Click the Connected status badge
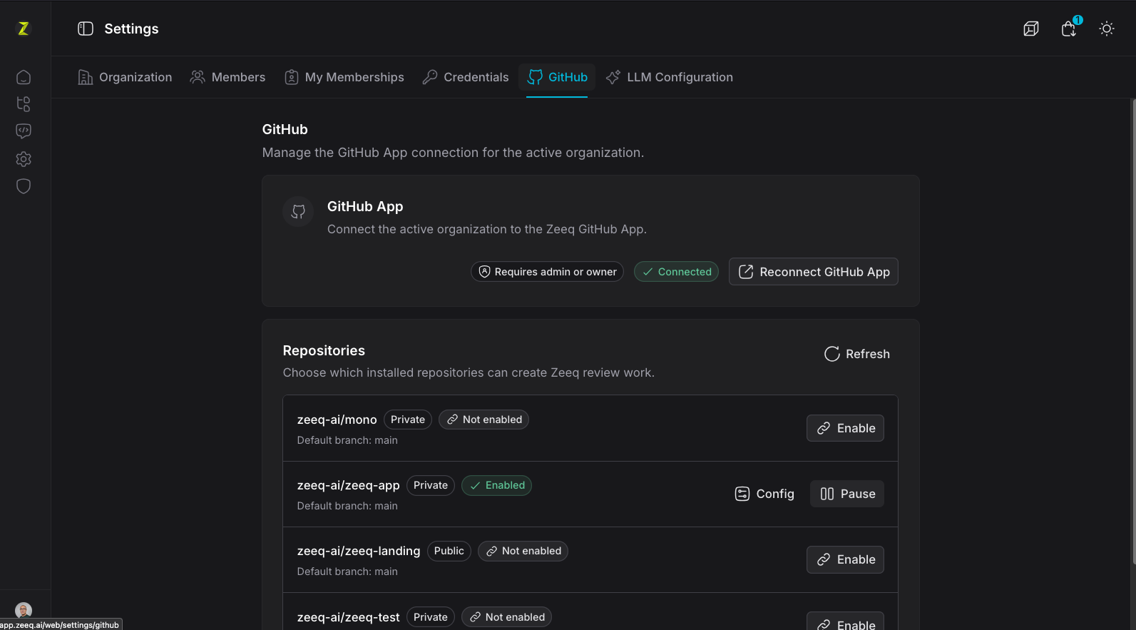 [x=676, y=272]
